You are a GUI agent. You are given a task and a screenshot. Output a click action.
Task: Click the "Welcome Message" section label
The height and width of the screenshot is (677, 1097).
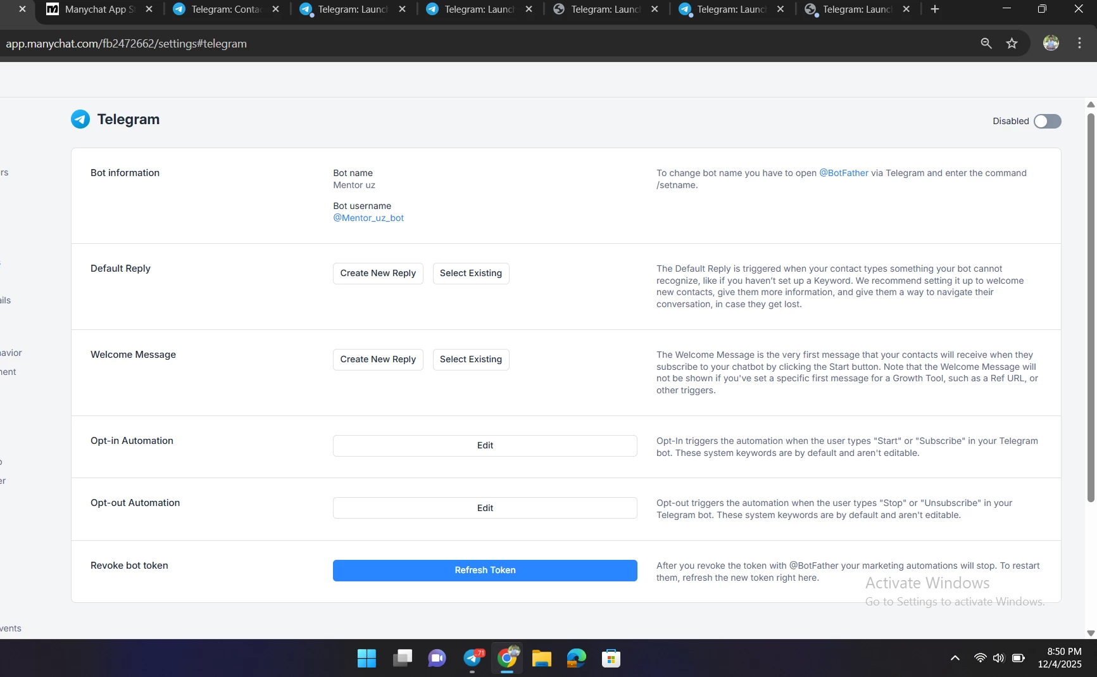coord(133,355)
